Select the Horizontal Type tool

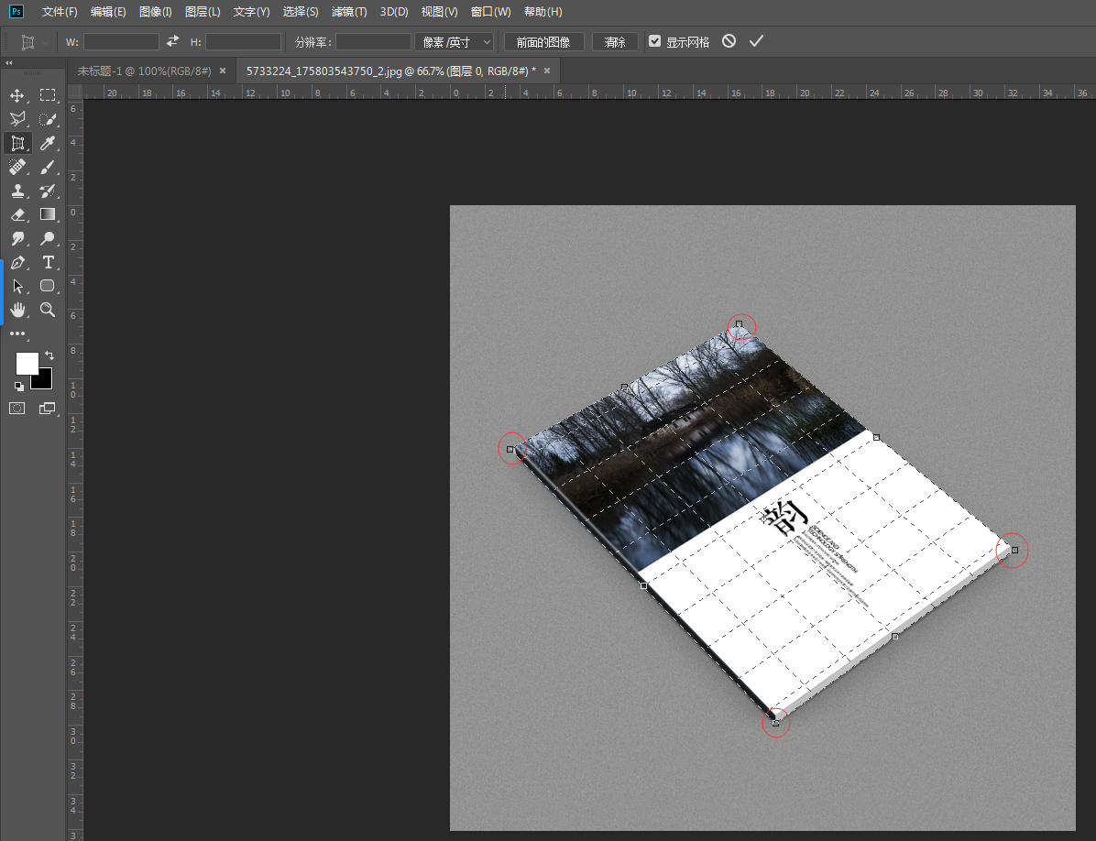(48, 263)
